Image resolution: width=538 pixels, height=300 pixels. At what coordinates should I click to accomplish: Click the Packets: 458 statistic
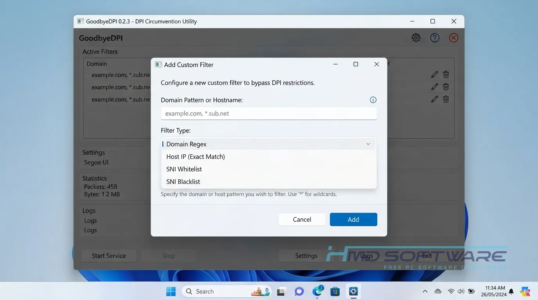coord(100,187)
